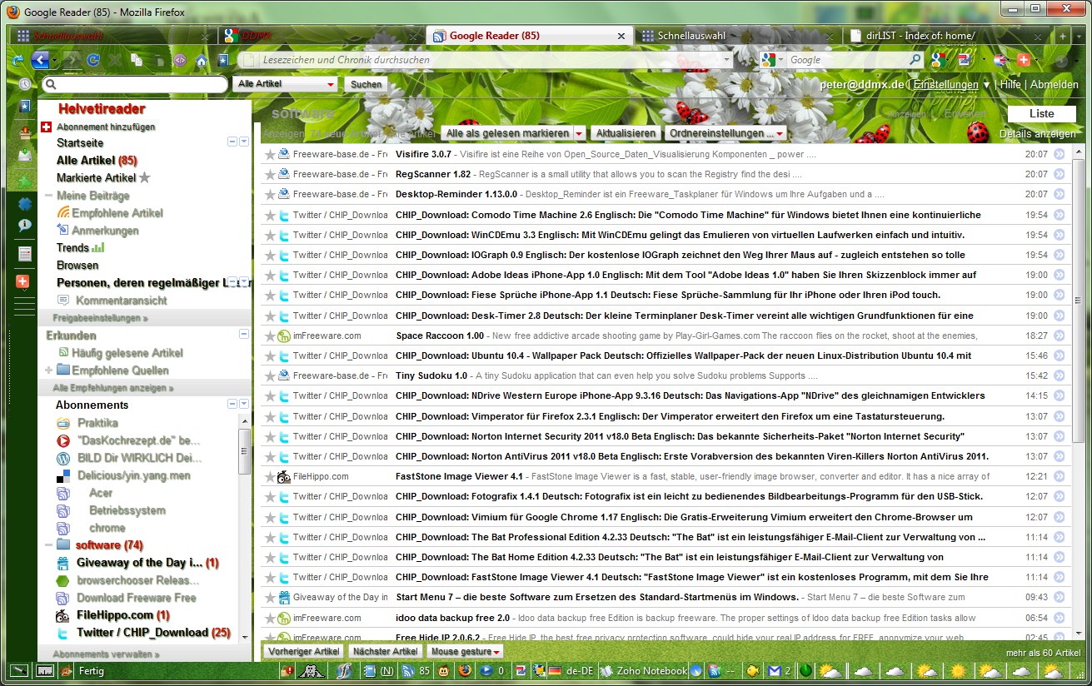Image resolution: width=1092 pixels, height=686 pixels.
Task: Open the history clock icon in left sidebar
Action: click(25, 84)
